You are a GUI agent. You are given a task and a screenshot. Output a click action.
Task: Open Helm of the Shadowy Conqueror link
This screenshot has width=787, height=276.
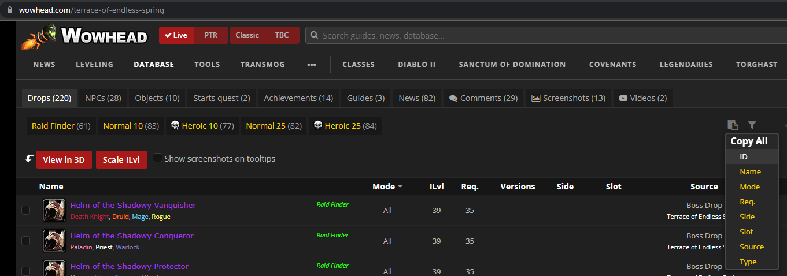132,236
